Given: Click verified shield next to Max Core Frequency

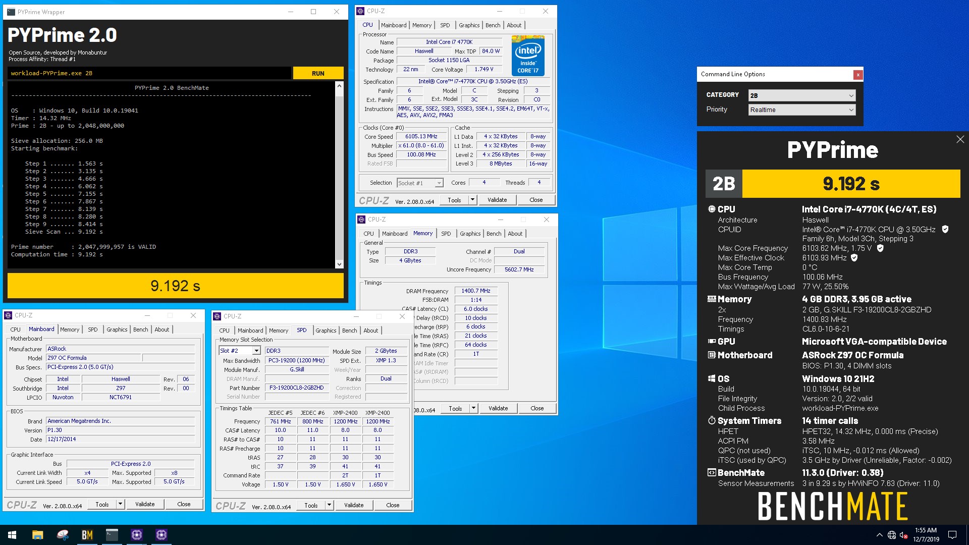Looking at the screenshot, I should (880, 248).
